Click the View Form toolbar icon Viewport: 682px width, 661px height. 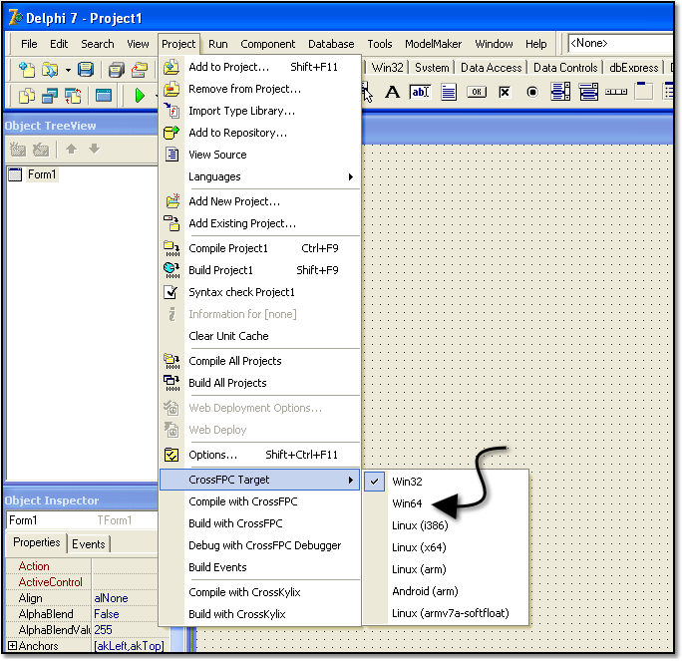click(50, 96)
